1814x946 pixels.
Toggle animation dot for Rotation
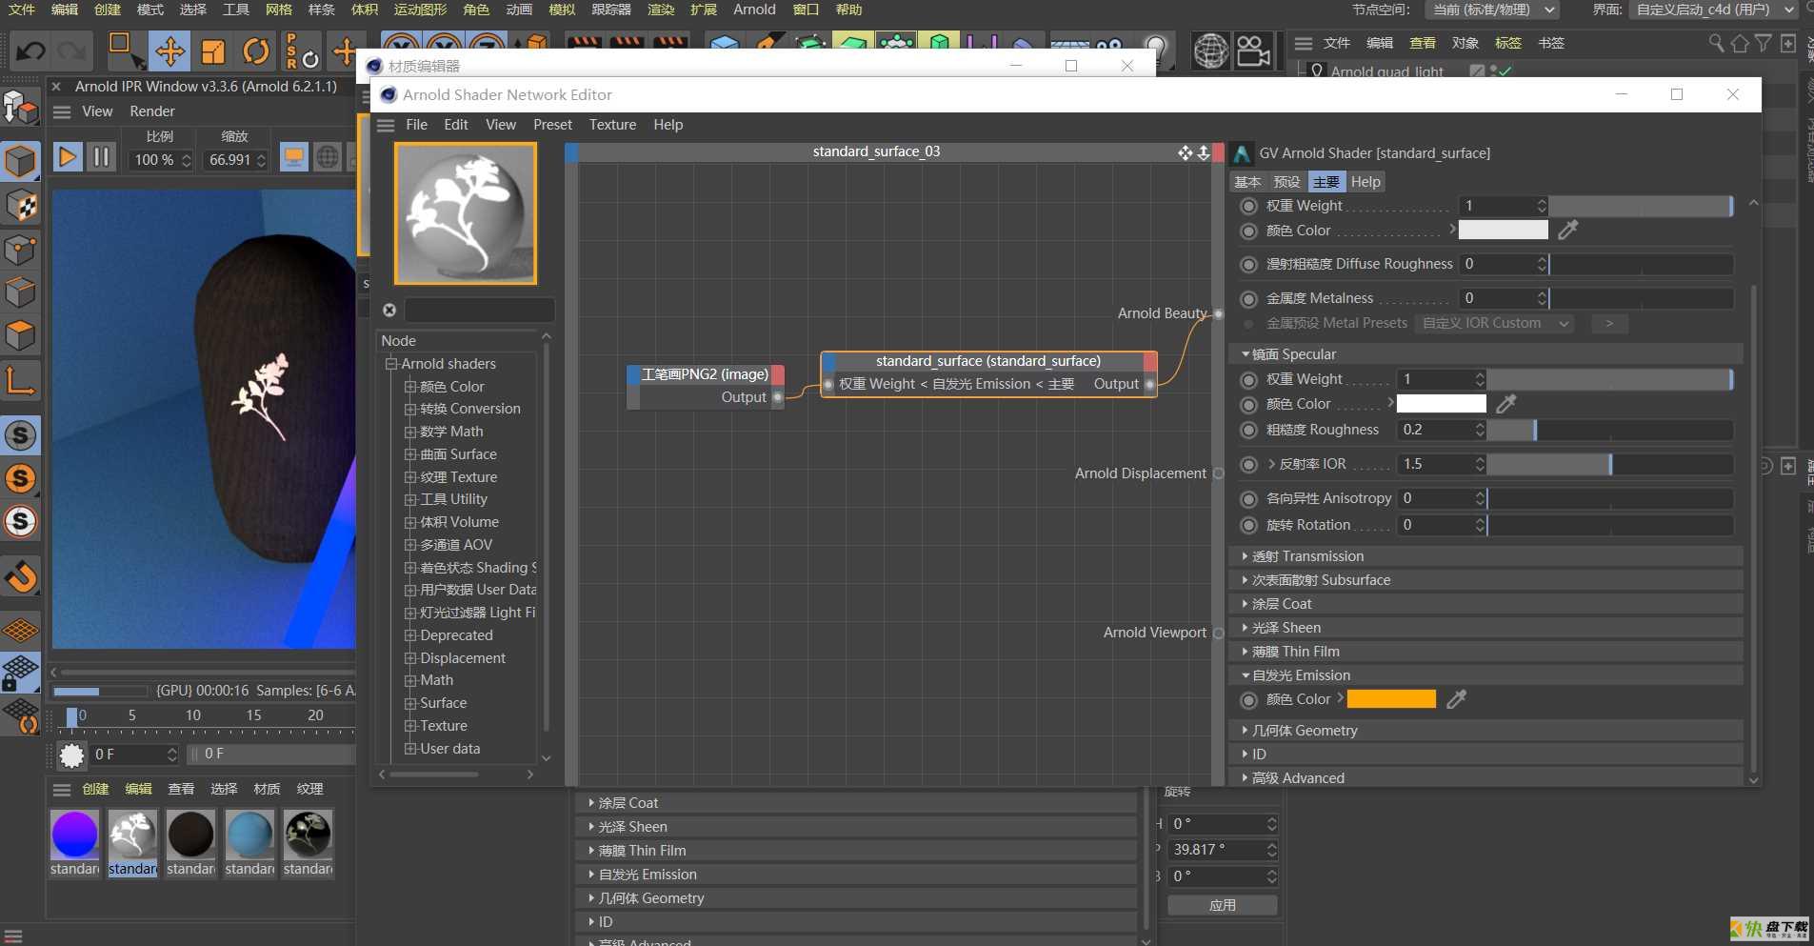coord(1248,525)
